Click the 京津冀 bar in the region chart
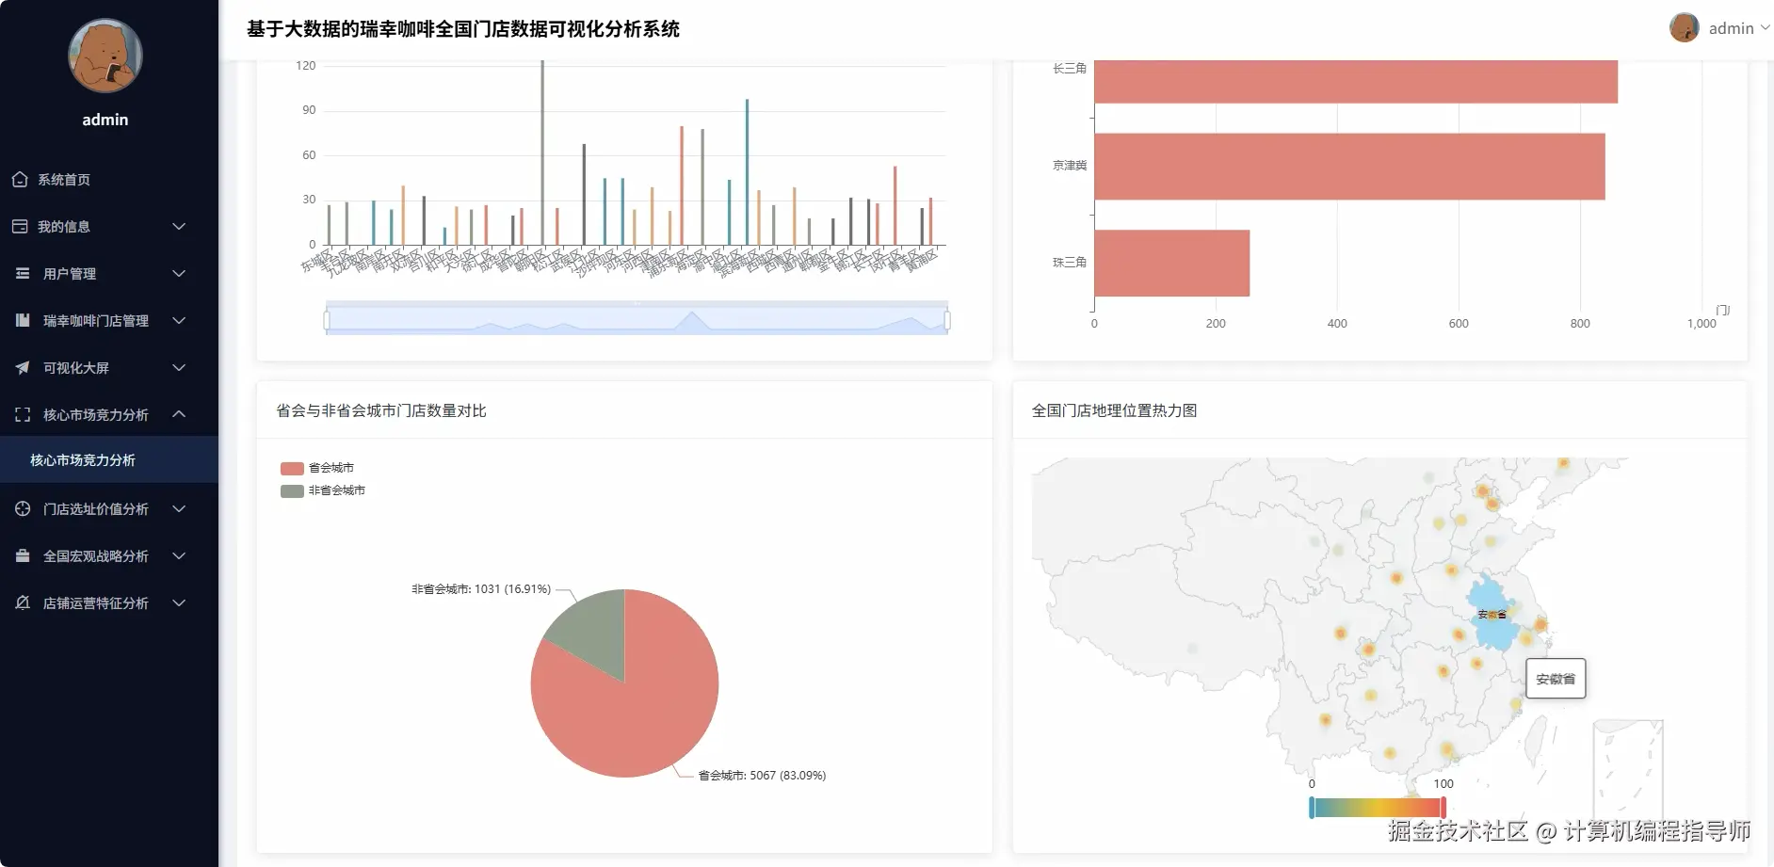 (x=1349, y=167)
